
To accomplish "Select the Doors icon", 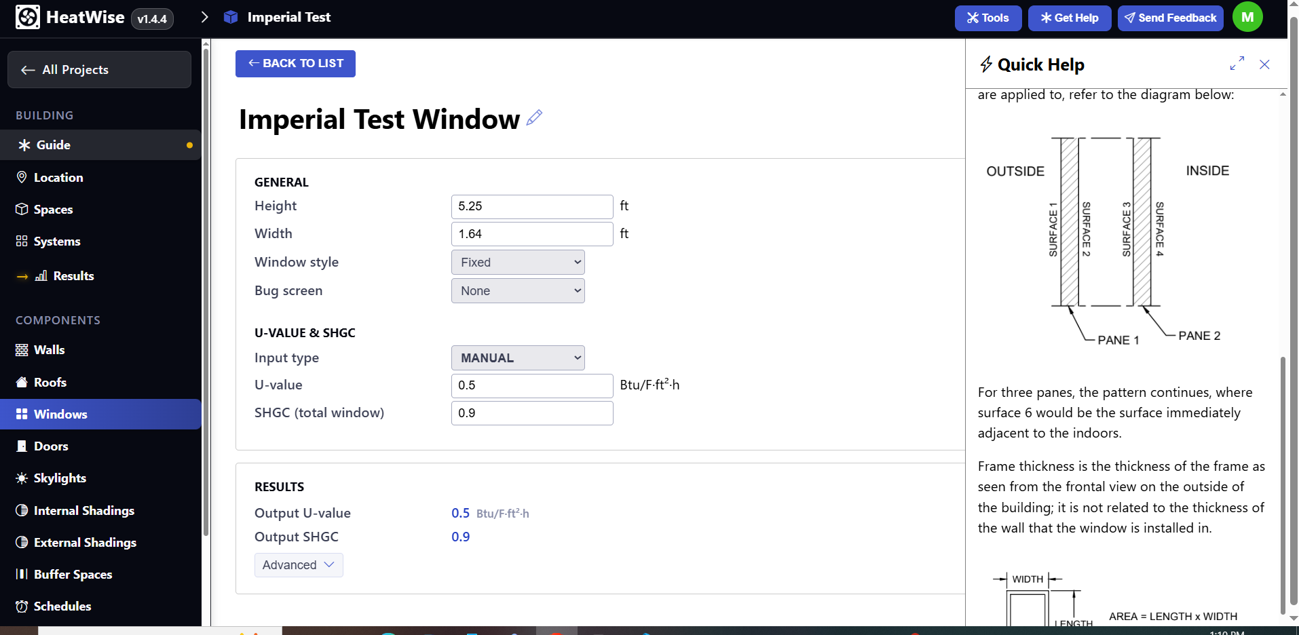I will (22, 446).
